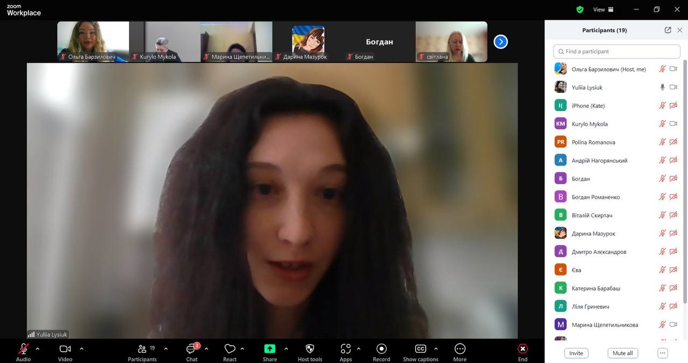Open Host tools shield icon
This screenshot has height=363, width=688.
pos(310,350)
